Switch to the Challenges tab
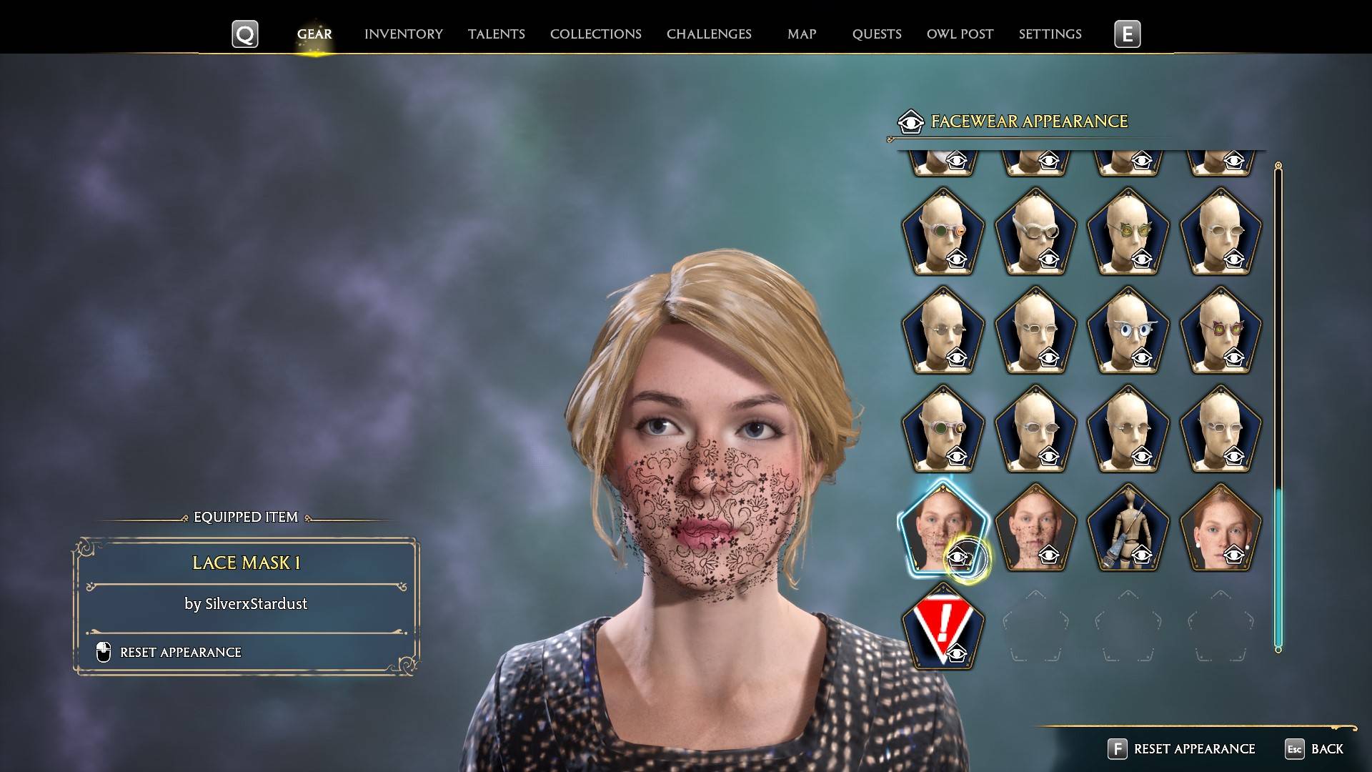1372x772 pixels. point(709,34)
